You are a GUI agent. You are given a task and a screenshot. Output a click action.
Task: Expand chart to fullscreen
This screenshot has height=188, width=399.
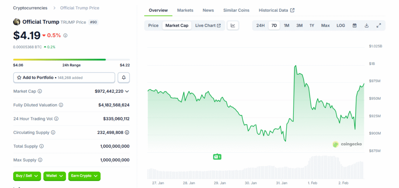(379, 26)
